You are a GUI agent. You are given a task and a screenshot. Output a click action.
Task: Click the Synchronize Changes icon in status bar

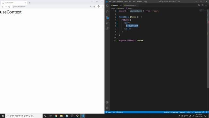[114, 112]
